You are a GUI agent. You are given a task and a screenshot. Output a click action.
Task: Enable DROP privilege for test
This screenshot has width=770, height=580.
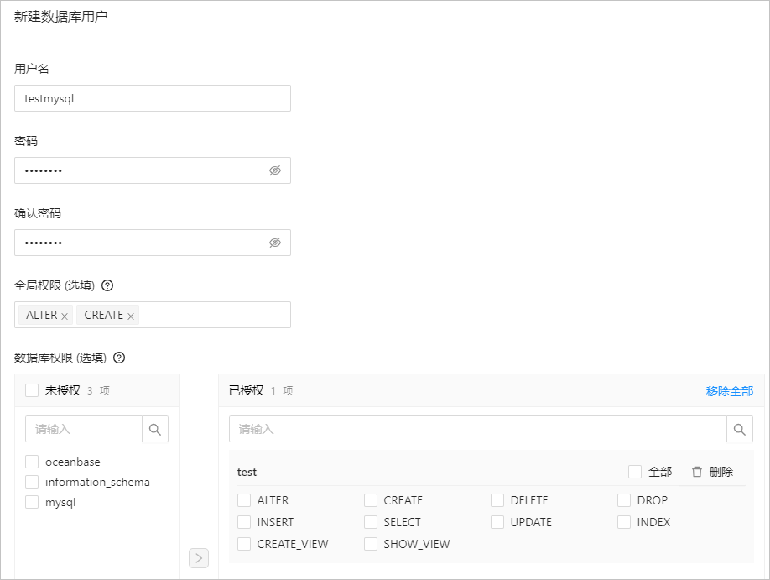tap(624, 500)
